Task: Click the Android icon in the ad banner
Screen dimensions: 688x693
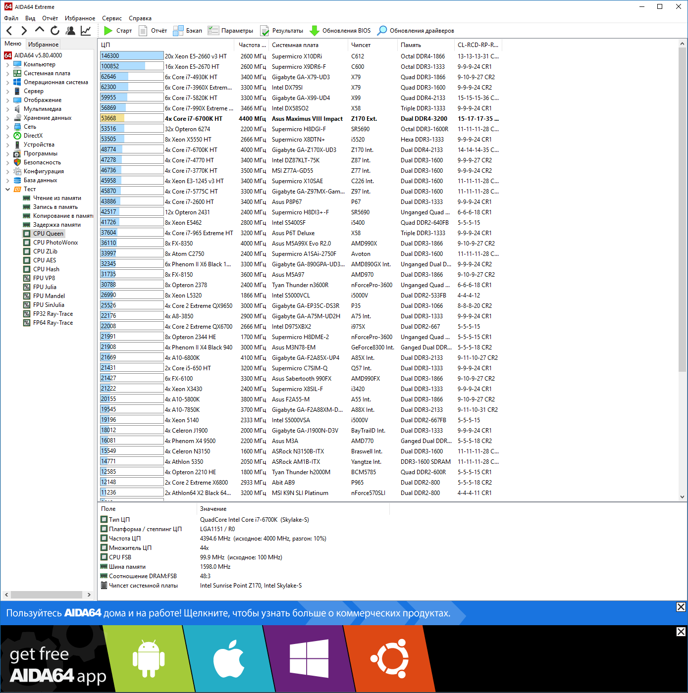Action: tap(149, 658)
